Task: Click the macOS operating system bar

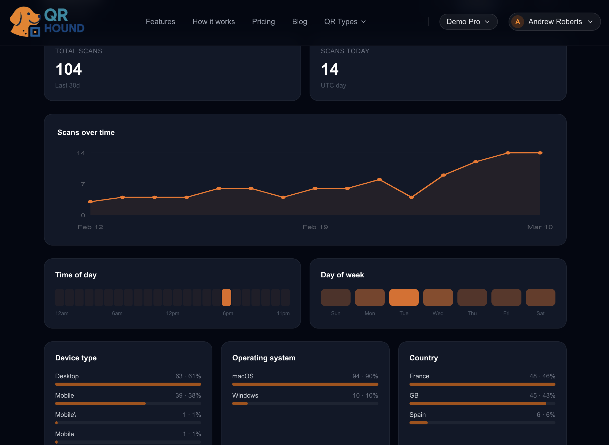Action: point(305,384)
